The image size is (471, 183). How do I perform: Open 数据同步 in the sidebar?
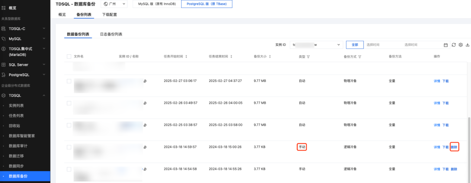pyautogui.click(x=16, y=166)
